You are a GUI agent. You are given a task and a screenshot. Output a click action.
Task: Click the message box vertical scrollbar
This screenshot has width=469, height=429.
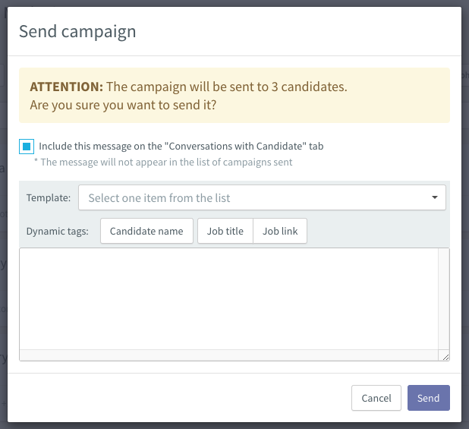click(444, 296)
